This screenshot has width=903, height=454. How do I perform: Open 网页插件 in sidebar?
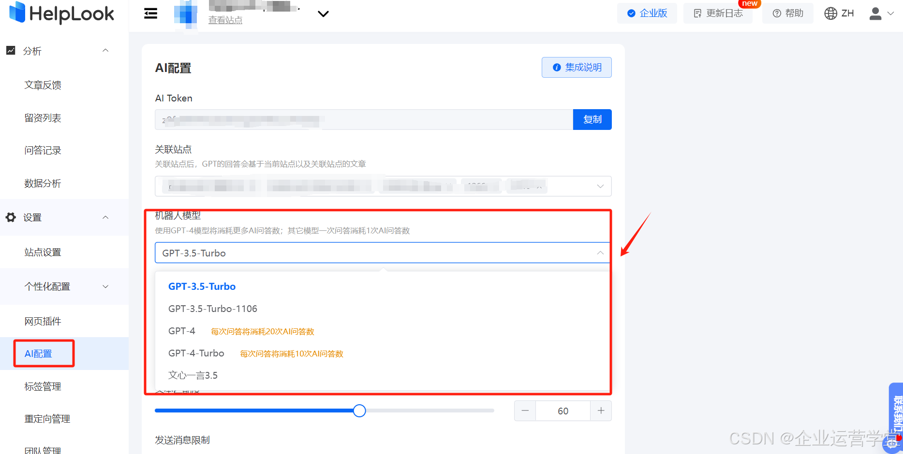point(43,321)
